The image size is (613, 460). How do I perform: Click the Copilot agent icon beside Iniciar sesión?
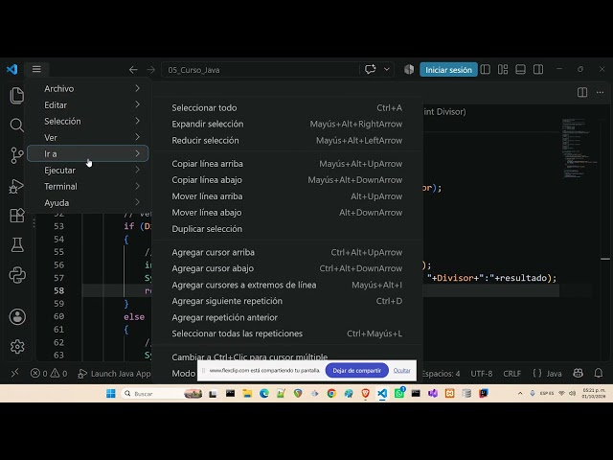click(409, 70)
